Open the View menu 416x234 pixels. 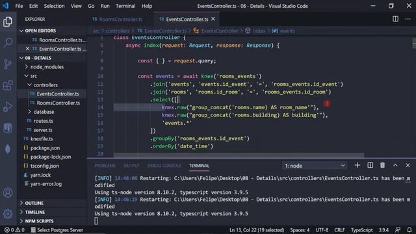coord(76,6)
